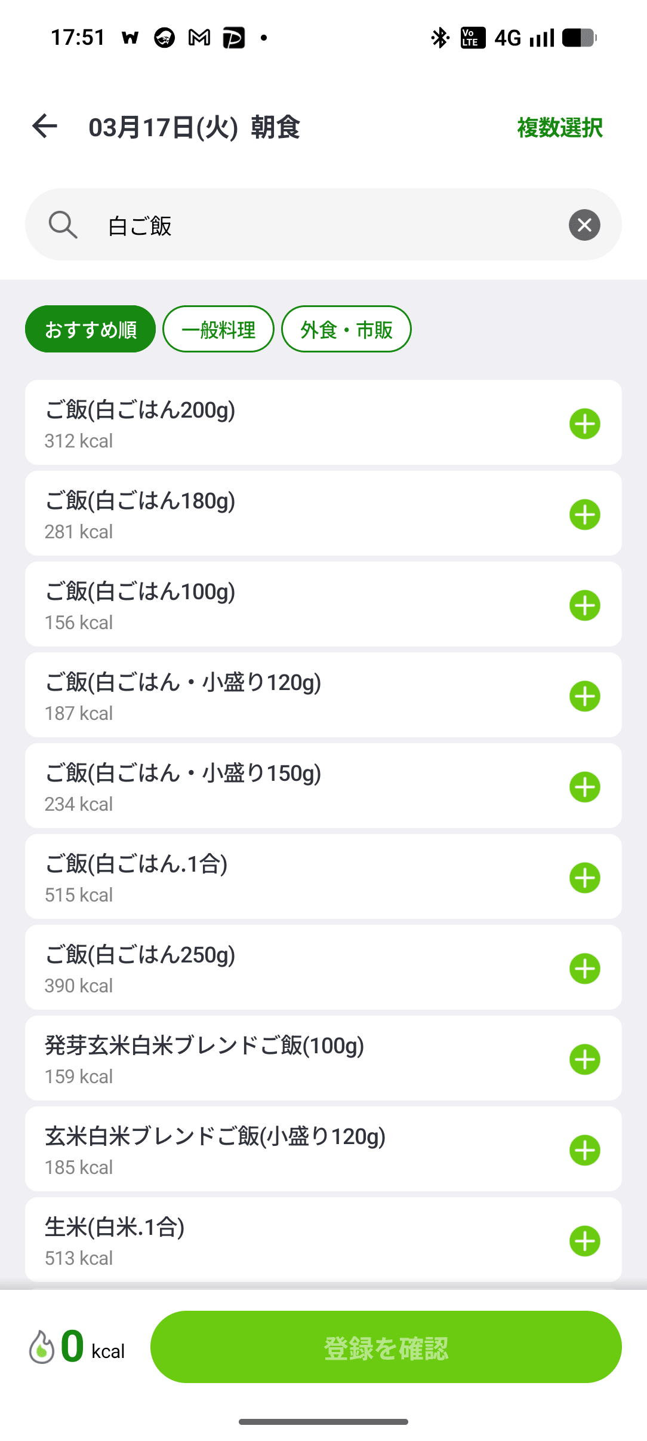Add ご飯(白ごはん180g) with plus icon
Screen dimensions: 647x1441
(x=584, y=515)
